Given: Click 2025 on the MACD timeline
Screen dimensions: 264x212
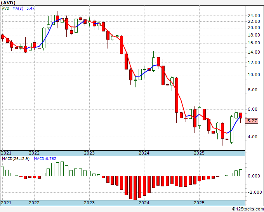Looking at the screenshot, I should [199, 203].
